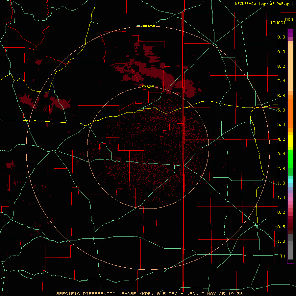Click the -0.5 scale value
296x296 pixels.
(x=280, y=227)
